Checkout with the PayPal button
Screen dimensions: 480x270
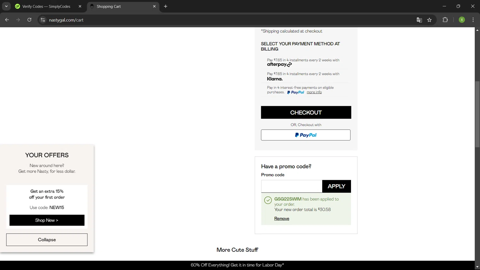coord(306,135)
